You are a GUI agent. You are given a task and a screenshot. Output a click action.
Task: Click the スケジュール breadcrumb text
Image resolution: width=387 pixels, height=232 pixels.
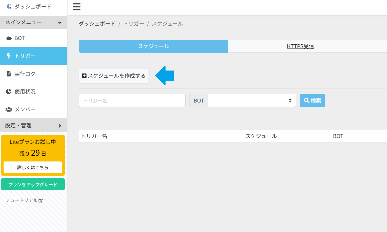[167, 24]
